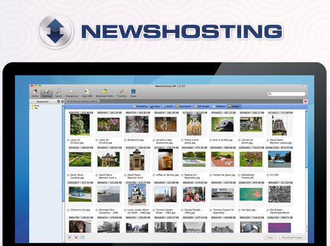This screenshot has height=246, width=330.
Task: Open the bird in profile thumbnail
Action: [223, 124]
